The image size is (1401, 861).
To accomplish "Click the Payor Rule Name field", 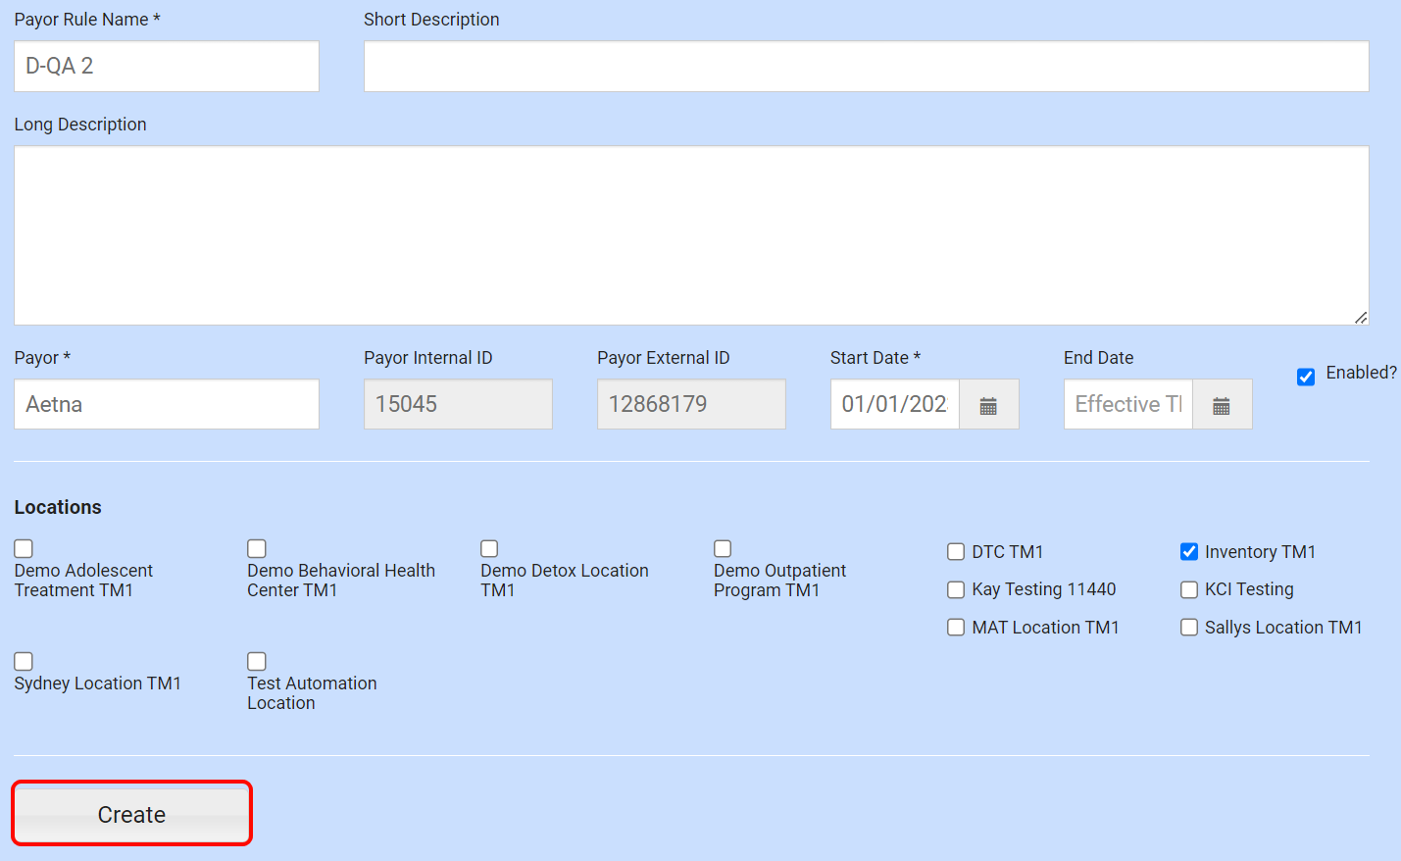I will tap(166, 66).
